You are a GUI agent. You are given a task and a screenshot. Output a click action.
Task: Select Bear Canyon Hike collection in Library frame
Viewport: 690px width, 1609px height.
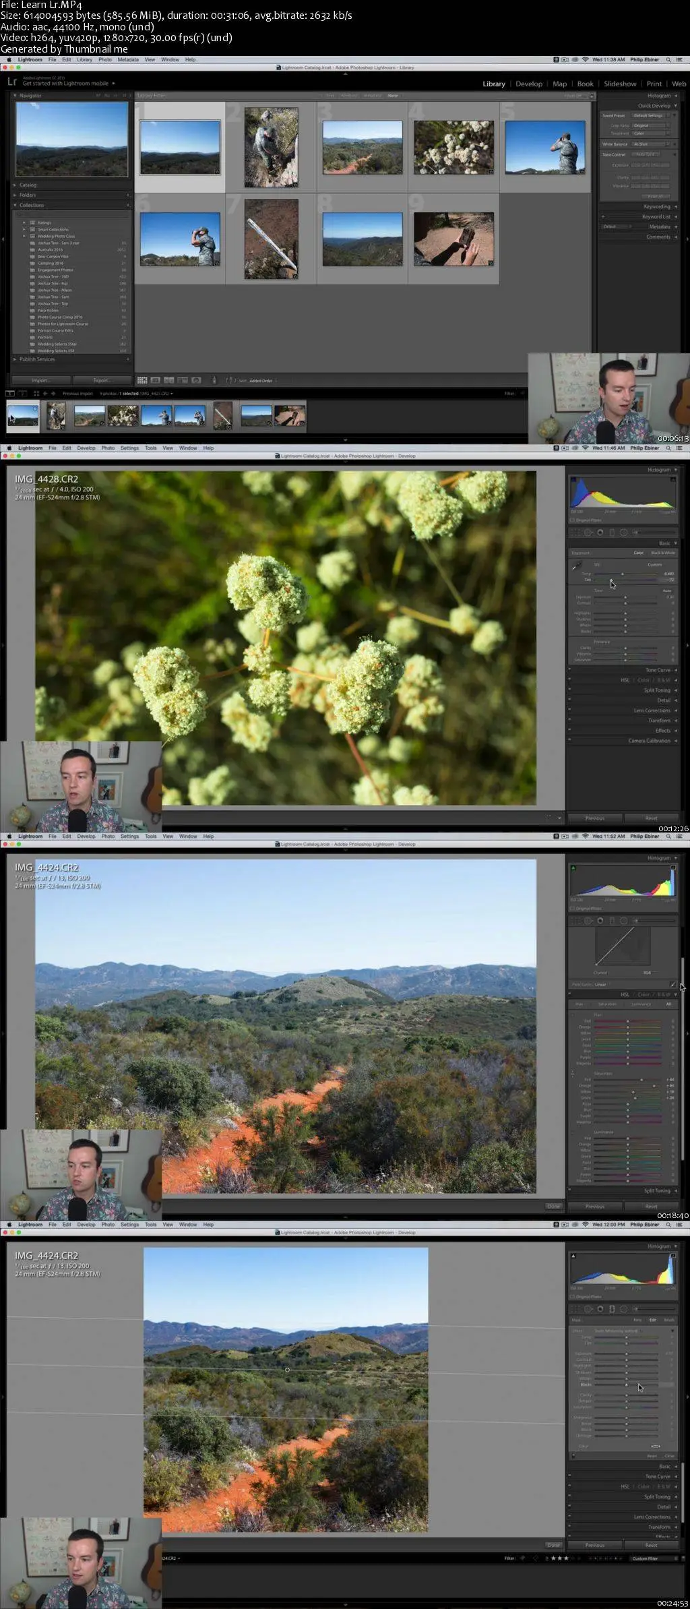click(53, 256)
